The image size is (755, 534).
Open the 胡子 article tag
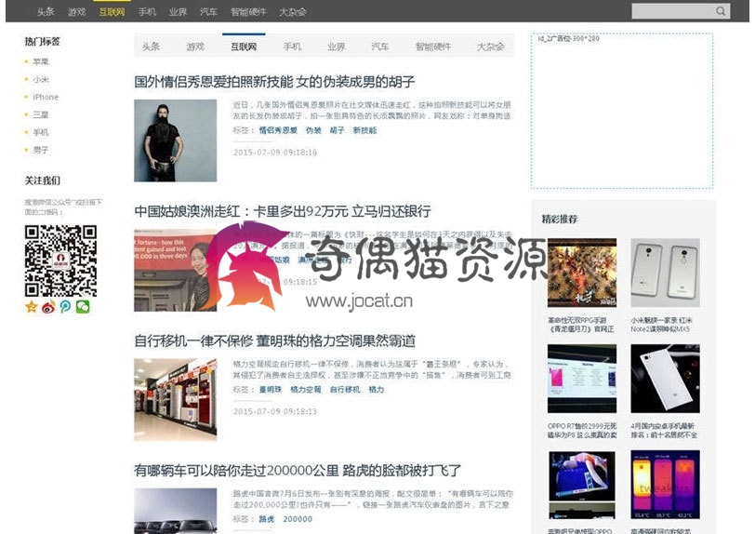coord(337,130)
